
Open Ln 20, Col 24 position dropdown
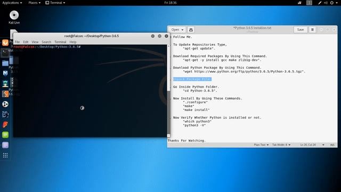click(312, 145)
